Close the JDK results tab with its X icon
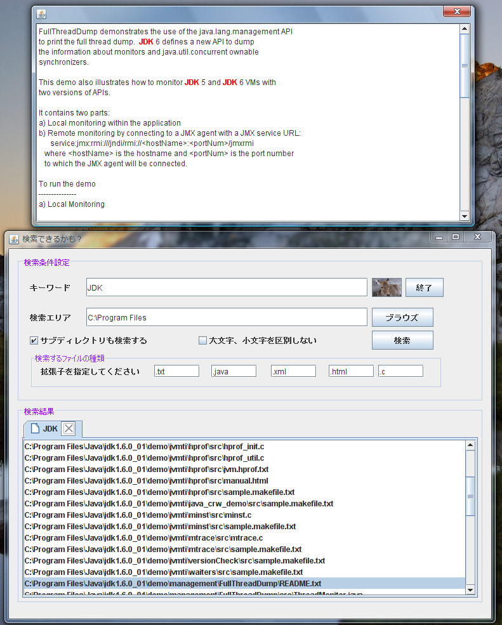 tap(69, 428)
